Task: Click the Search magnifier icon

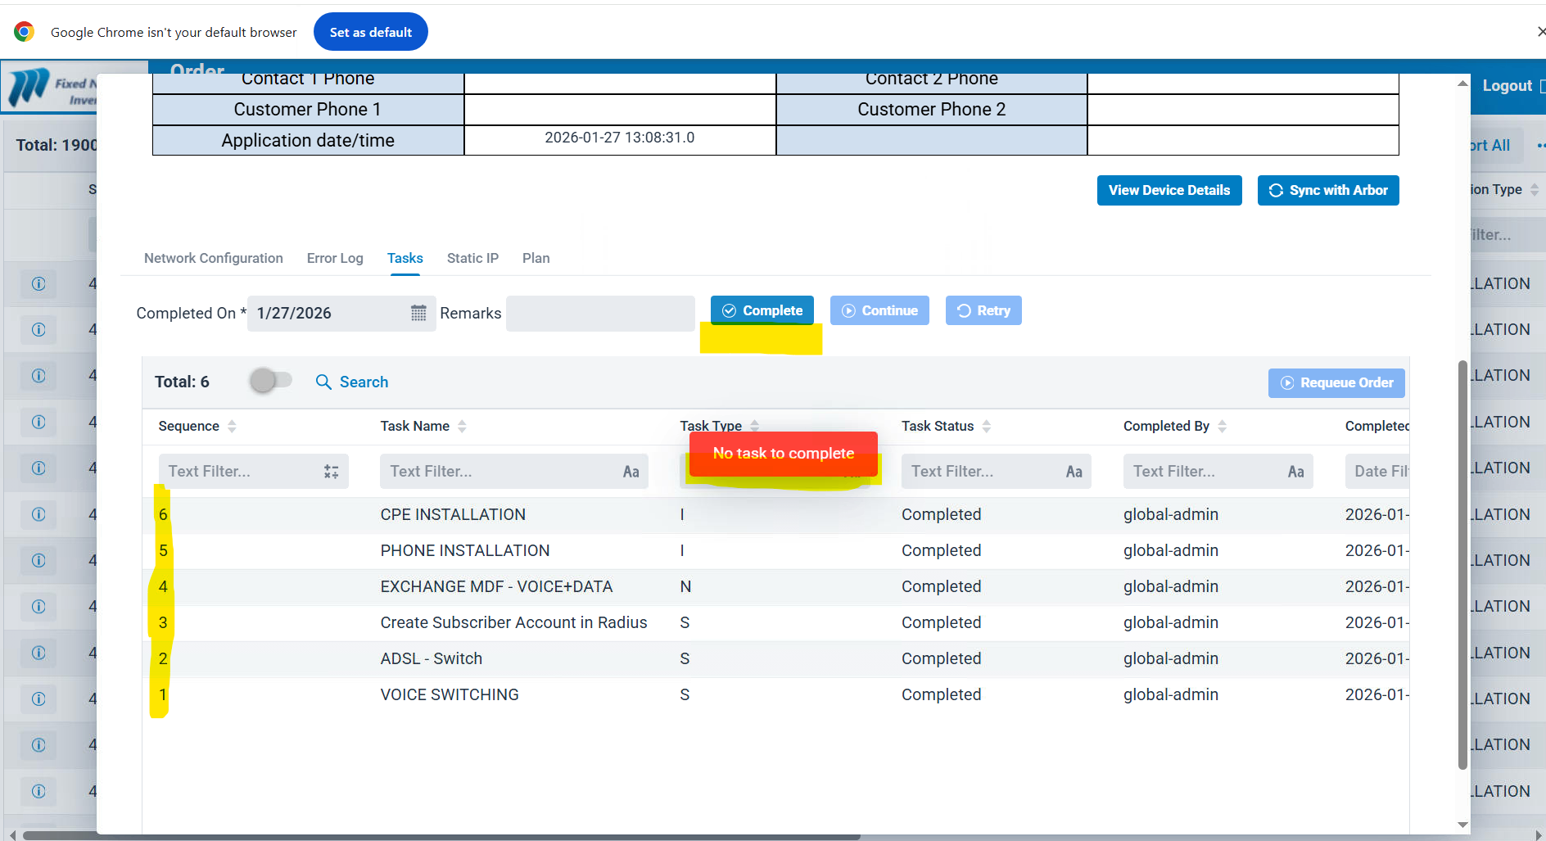Action: point(323,382)
